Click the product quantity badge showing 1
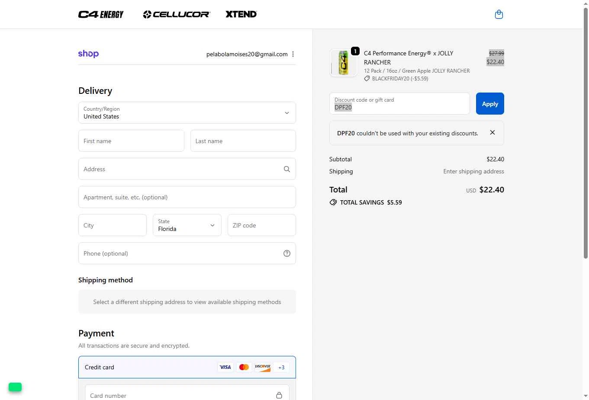Viewport: 589px width, 400px height. tap(355, 51)
